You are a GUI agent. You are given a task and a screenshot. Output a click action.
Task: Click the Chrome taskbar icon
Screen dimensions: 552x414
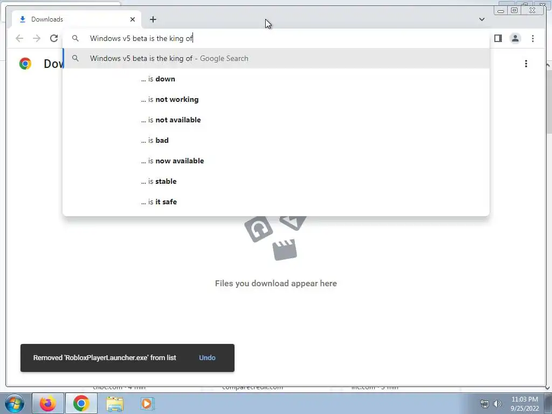coord(81,403)
